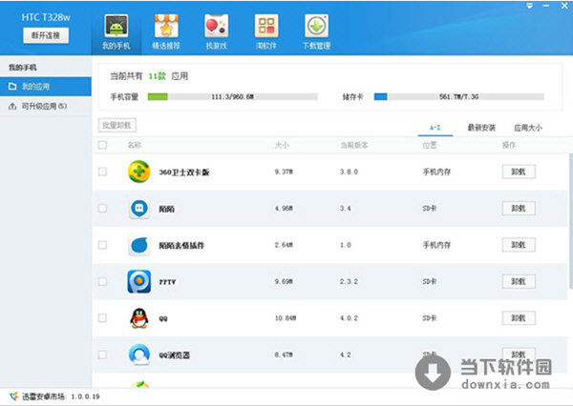The width and height of the screenshot is (573, 406).
Task: Click the 陌陌表情插件 app icon
Action: (139, 245)
